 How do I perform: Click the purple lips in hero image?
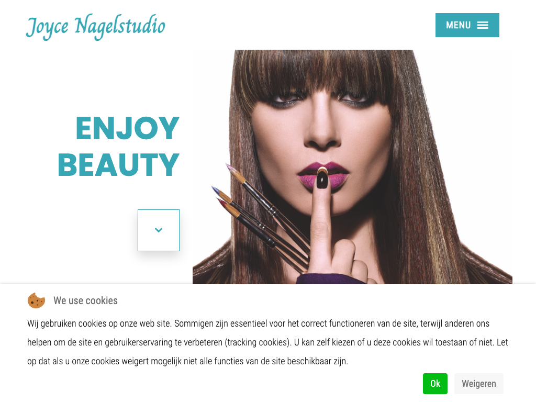coord(322,174)
